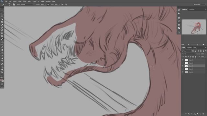The width and height of the screenshot is (207, 116).
Task: Open the foreground color swatch
Action: coord(1,80)
